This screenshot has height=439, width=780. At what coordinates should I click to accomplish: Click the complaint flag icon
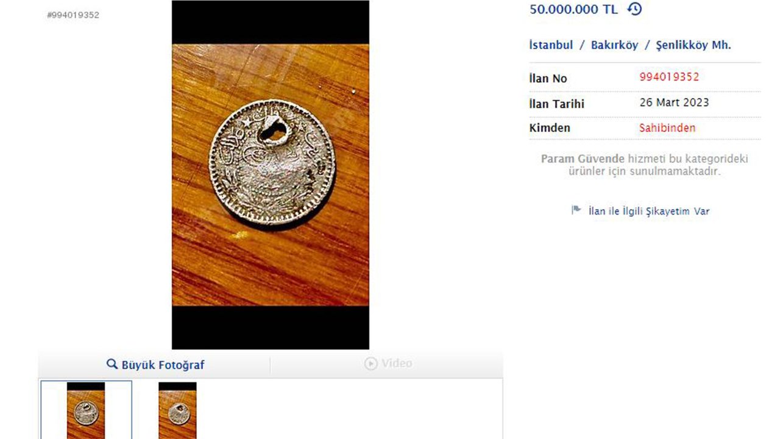576,210
